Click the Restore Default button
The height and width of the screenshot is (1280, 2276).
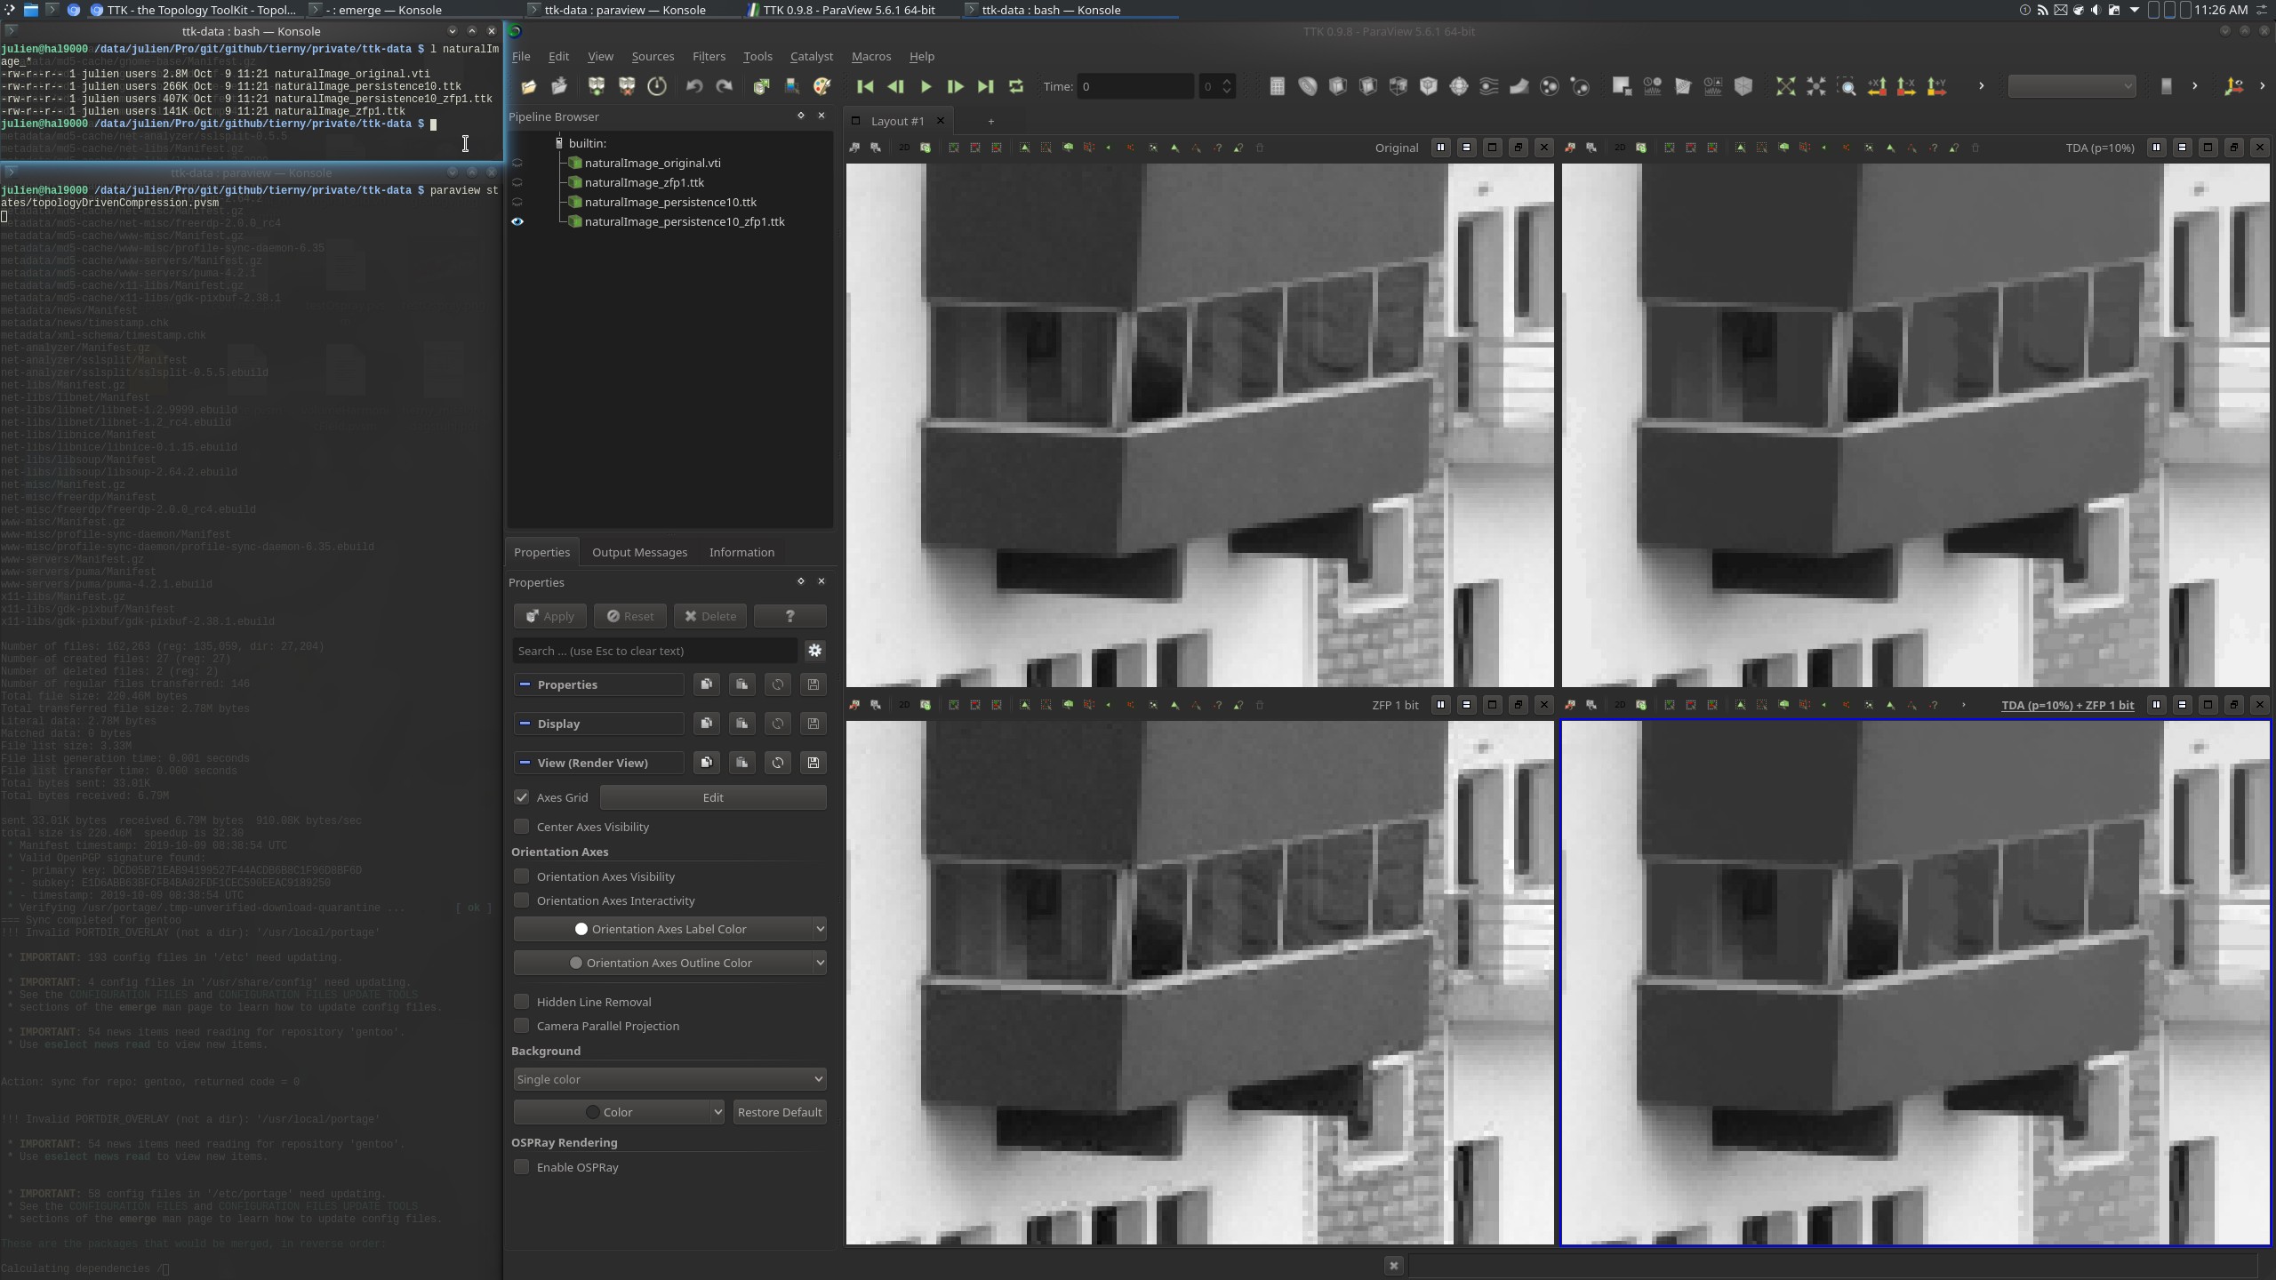779,1112
